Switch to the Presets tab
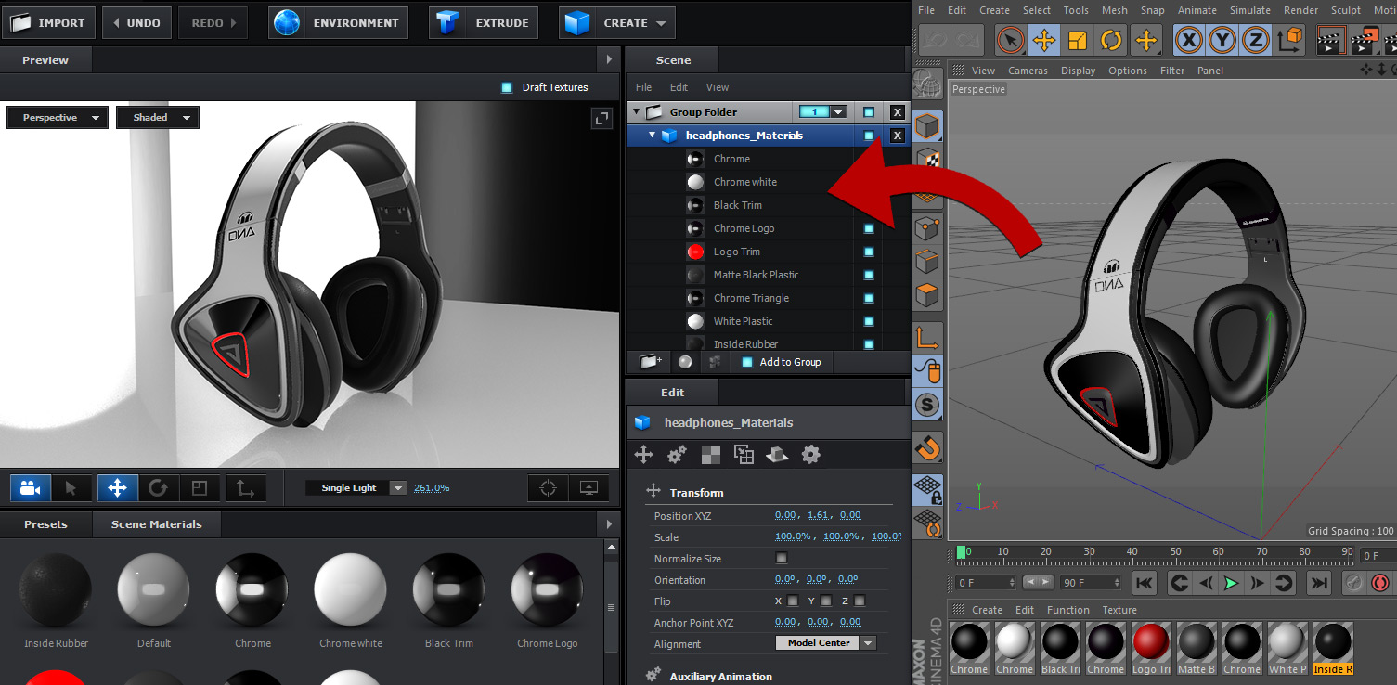This screenshot has width=1397, height=685. coord(45,524)
